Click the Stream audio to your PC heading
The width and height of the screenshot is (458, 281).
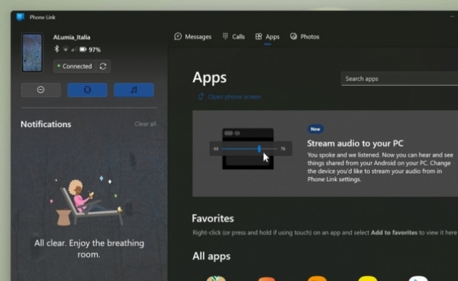pyautogui.click(x=355, y=144)
